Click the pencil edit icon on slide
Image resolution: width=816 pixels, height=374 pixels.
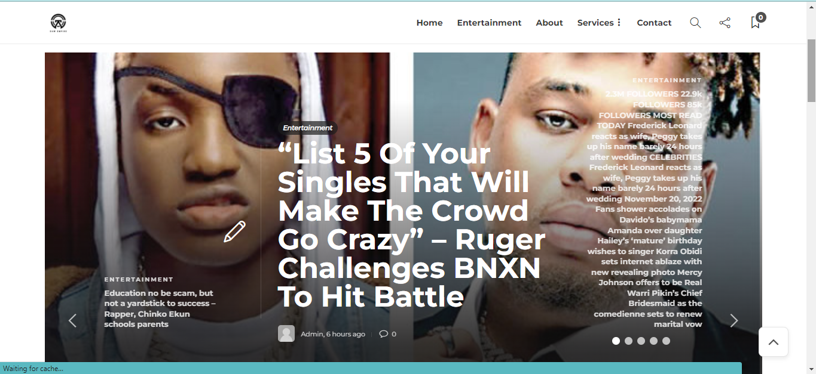click(x=234, y=231)
